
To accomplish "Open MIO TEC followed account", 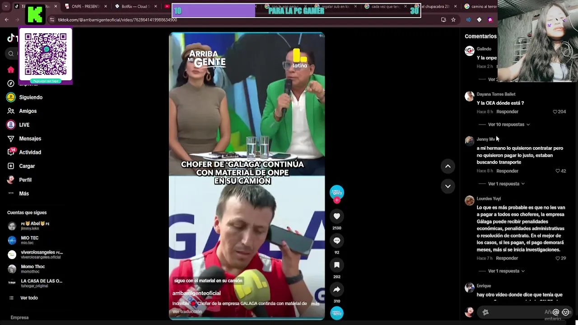I will (24, 240).
